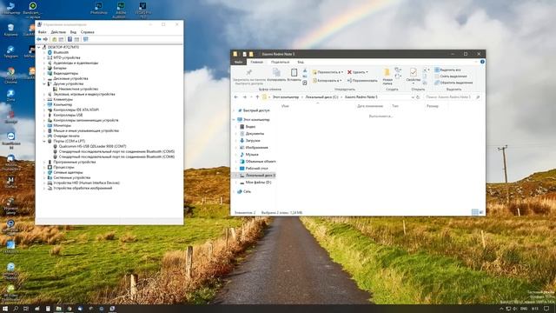The width and height of the screenshot is (556, 313).
Task: Click the Удалить button with red X
Action: [x=357, y=72]
